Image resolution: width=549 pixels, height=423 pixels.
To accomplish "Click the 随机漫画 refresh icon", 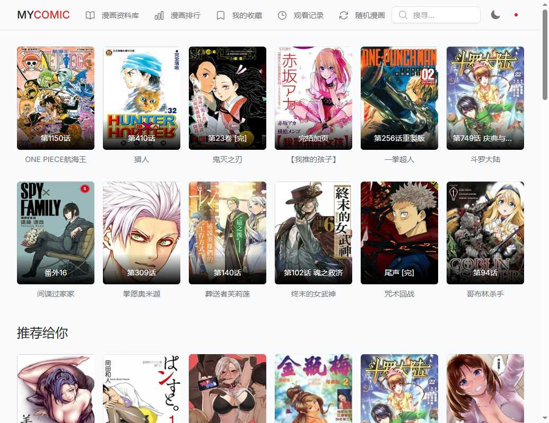I will 343,15.
